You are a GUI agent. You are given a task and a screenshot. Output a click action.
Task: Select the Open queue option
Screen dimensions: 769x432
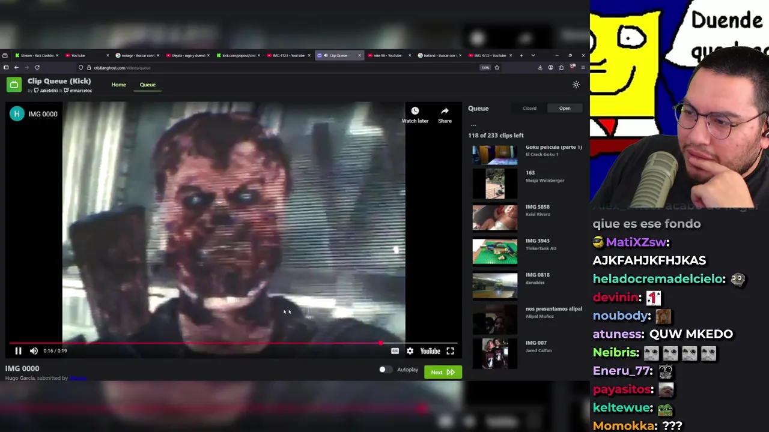coord(565,109)
